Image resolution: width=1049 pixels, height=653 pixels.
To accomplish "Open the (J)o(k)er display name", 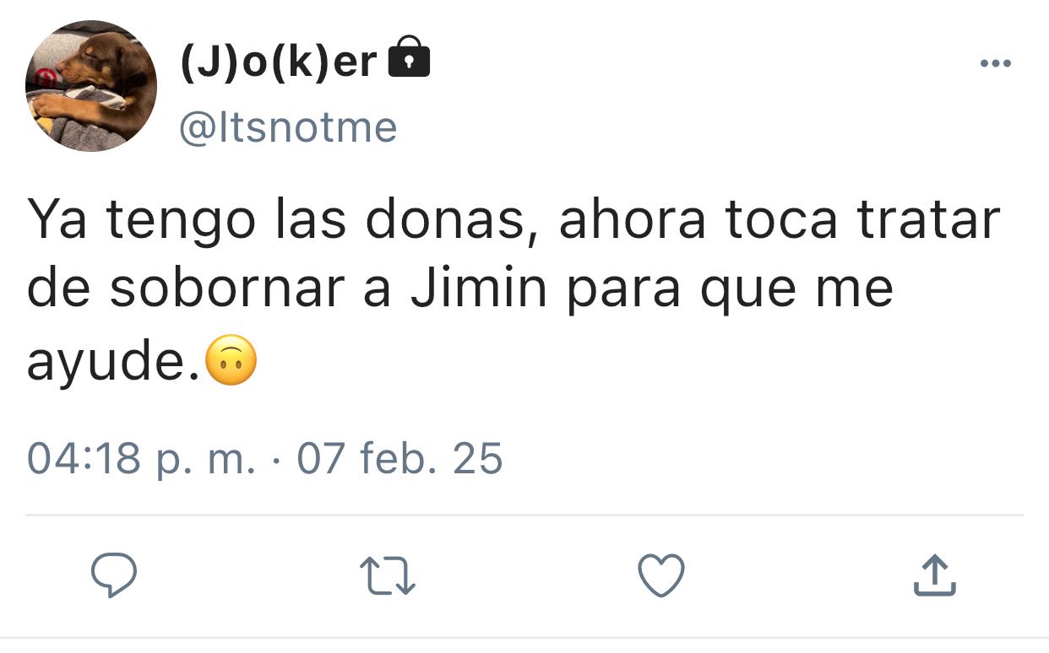I will [279, 61].
